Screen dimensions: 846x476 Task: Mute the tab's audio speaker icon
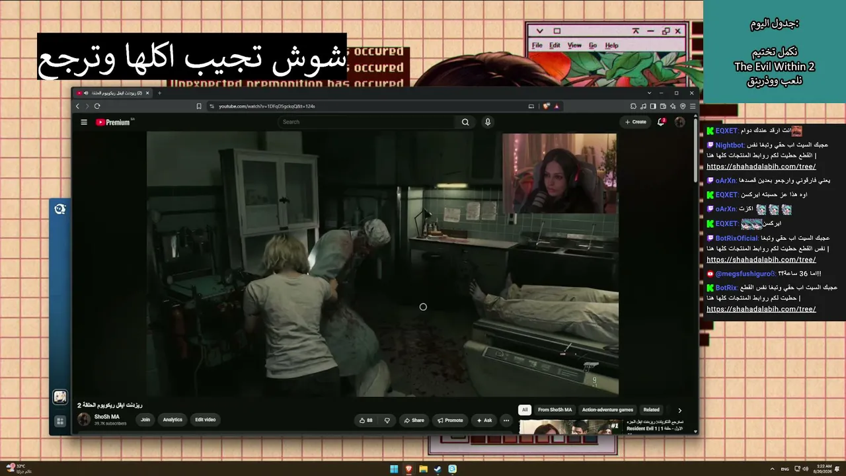[86, 93]
